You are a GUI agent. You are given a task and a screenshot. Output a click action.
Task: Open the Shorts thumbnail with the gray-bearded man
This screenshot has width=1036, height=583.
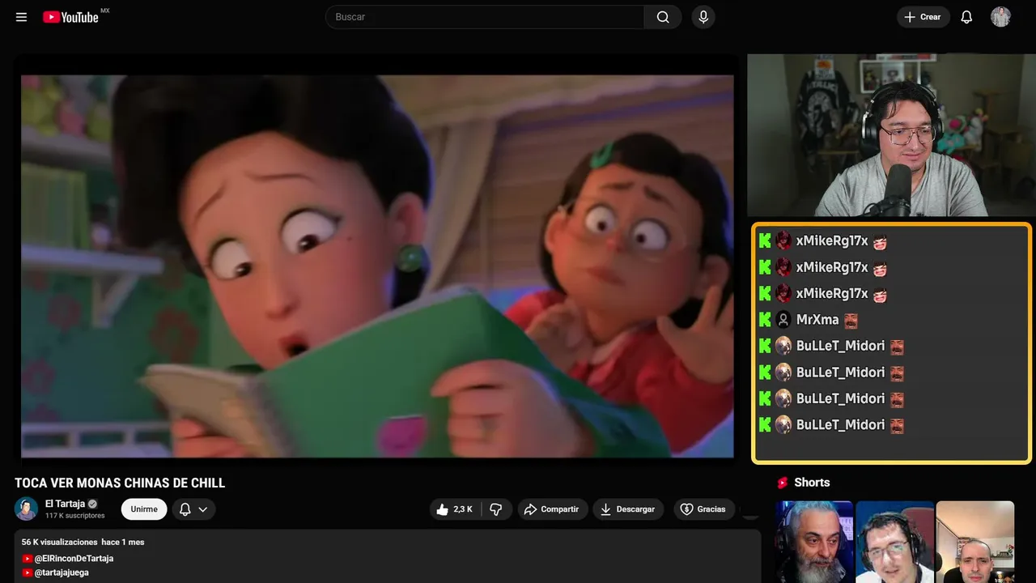coord(814,542)
